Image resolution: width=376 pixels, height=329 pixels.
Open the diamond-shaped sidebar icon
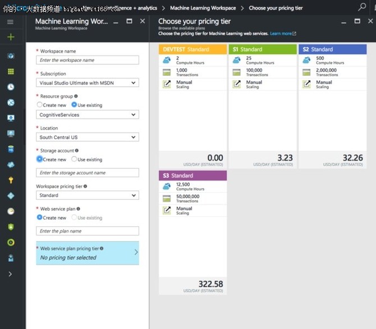11,196
